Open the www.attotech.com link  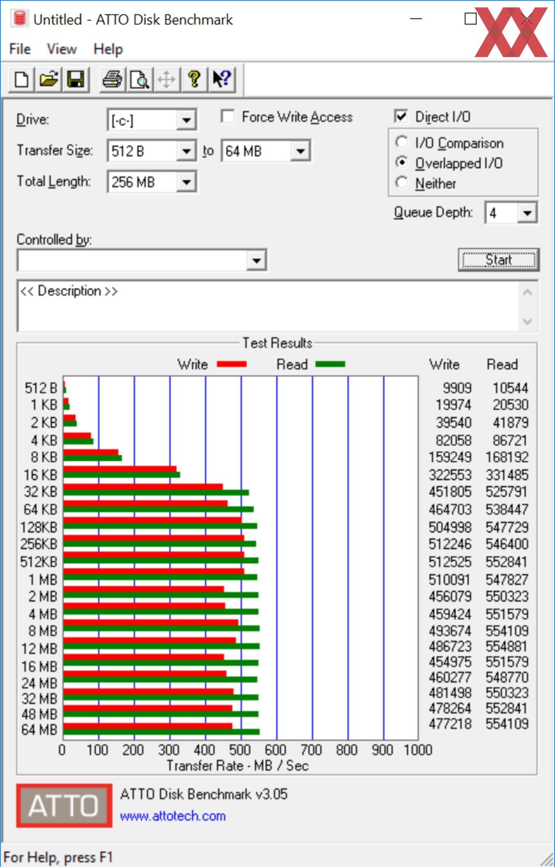click(173, 816)
